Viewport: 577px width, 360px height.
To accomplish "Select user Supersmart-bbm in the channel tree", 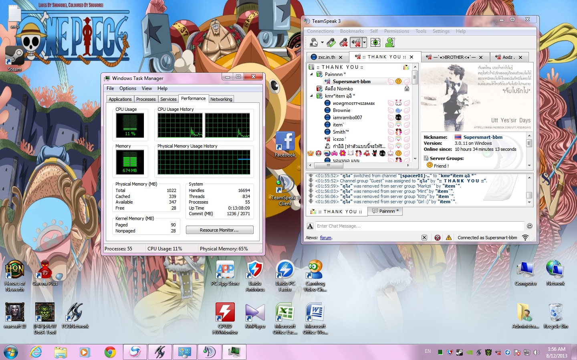I will (351, 81).
